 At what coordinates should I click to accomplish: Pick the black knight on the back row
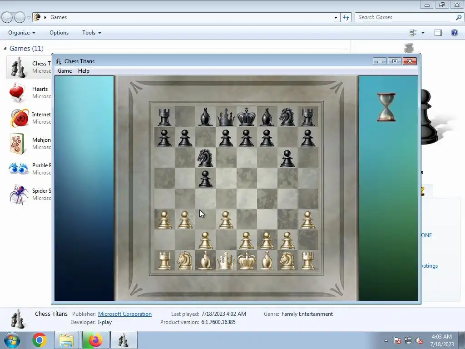(x=287, y=117)
